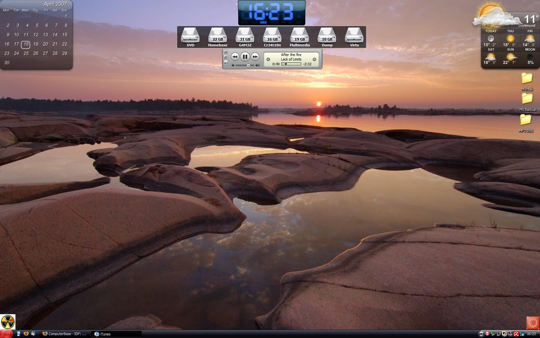
Task: Click MOON phase 5% in weather widget
Action: (x=530, y=56)
